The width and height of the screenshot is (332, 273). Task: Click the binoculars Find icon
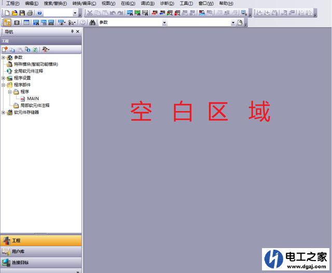point(92,22)
